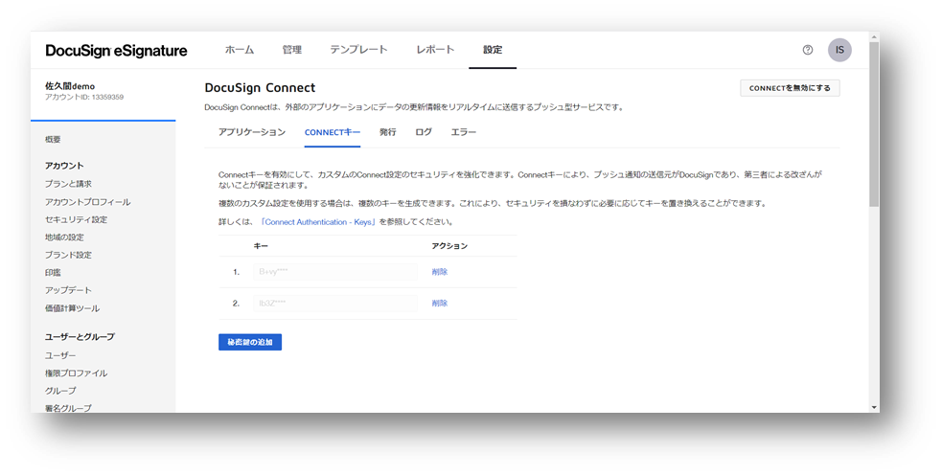Open the エラー tab

pyautogui.click(x=463, y=132)
